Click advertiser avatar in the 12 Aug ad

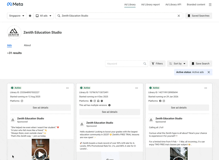pyautogui.click(x=13, y=120)
